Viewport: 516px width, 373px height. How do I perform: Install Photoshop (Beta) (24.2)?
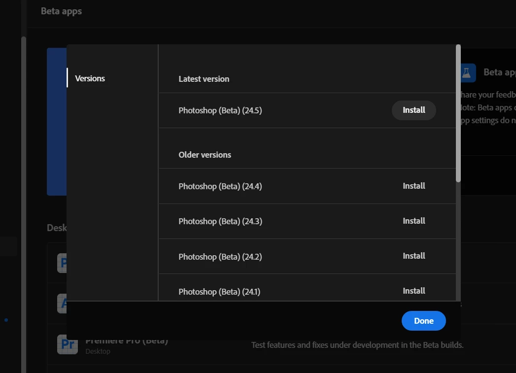(x=413, y=256)
